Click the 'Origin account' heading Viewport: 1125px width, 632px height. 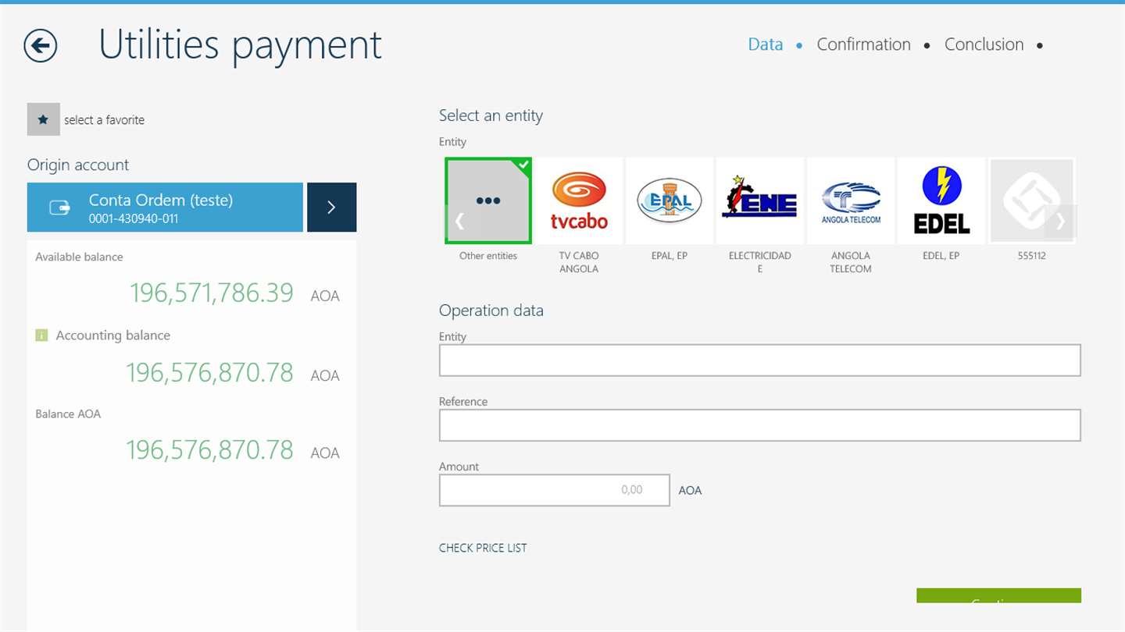point(78,165)
